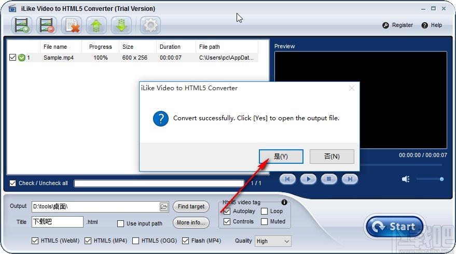Toggle HTML5 (MP4) output format
The width and height of the screenshot is (456, 254).
point(88,241)
